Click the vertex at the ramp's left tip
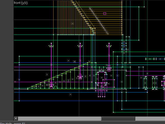Image resolution: width=165 pixels, height=124 pixels. tap(28, 89)
